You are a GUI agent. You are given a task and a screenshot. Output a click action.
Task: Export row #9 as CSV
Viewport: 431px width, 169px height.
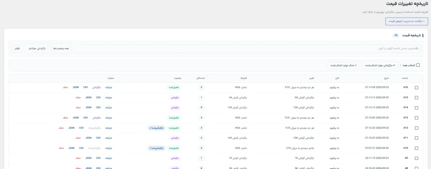click(x=98, y=158)
